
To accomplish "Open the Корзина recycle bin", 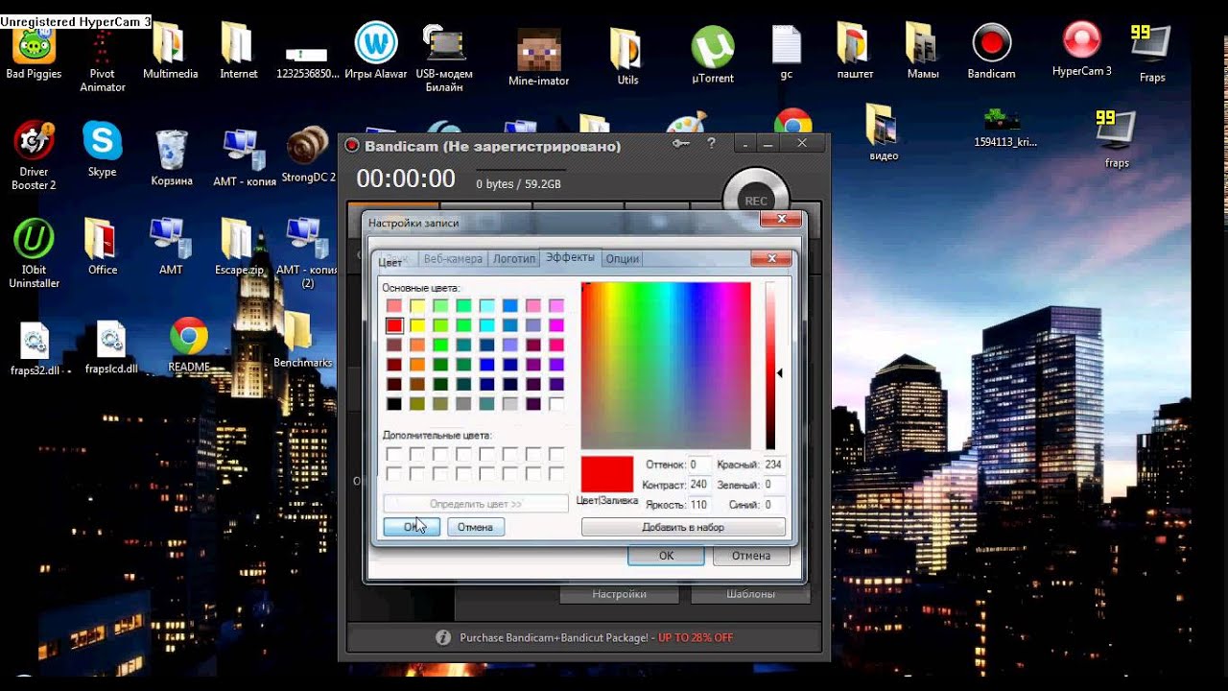I will point(171,157).
